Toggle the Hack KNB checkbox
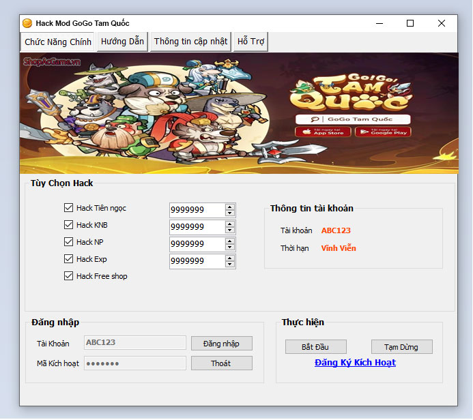The height and width of the screenshot is (420, 473). point(68,225)
